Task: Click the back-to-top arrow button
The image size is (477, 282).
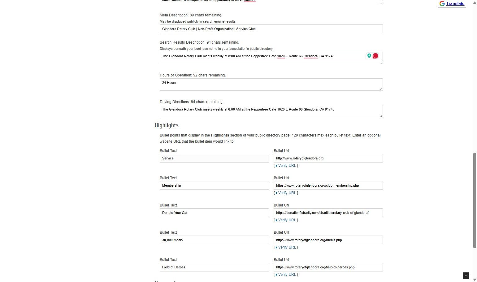Action: (x=466, y=275)
